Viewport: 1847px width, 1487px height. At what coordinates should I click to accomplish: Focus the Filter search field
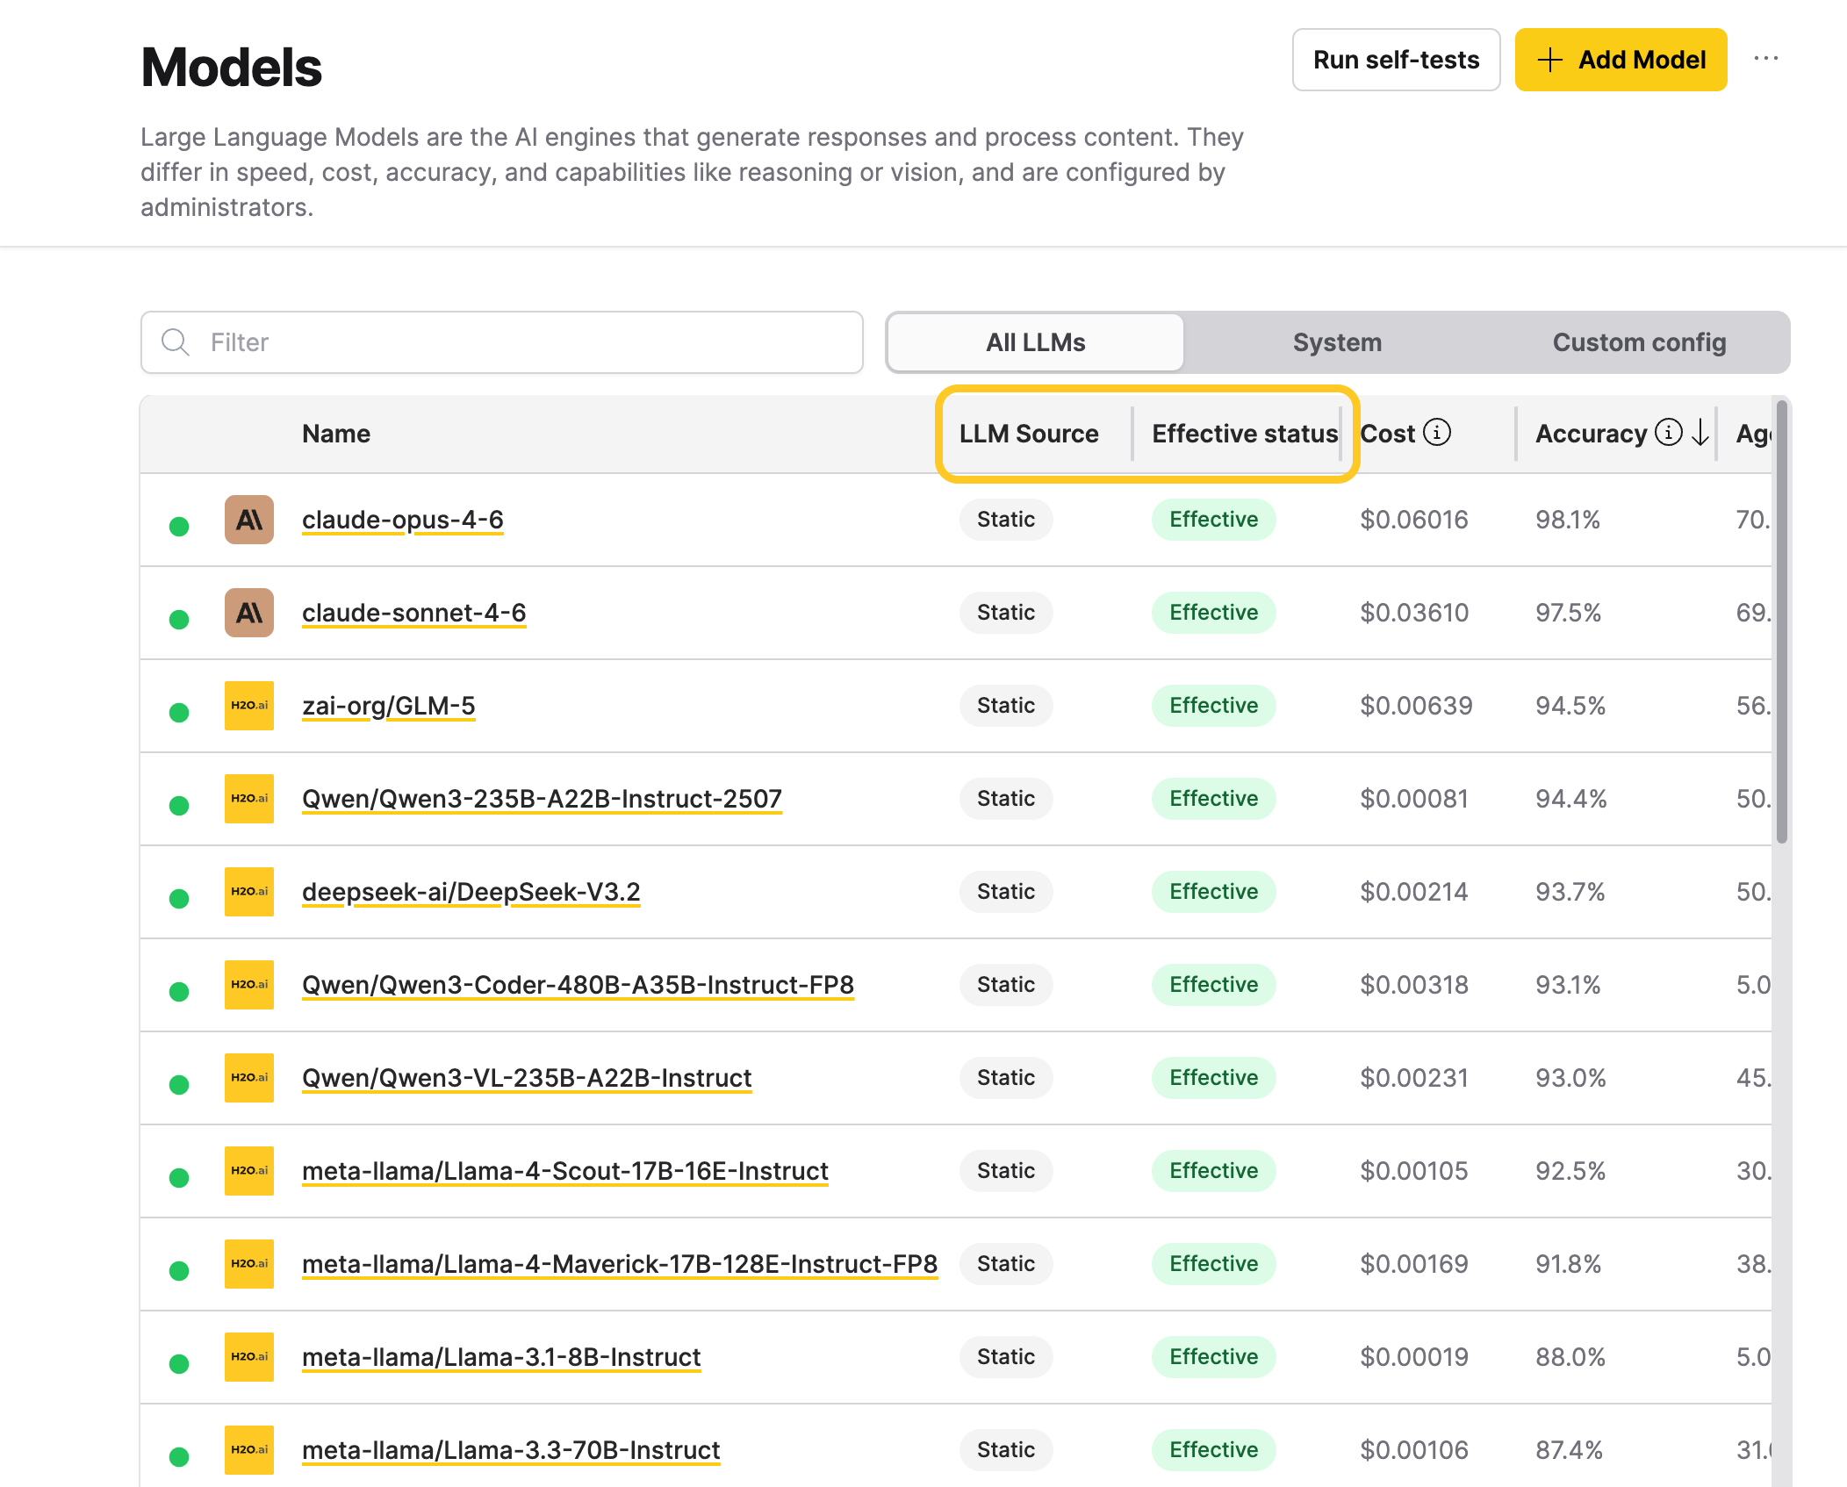click(502, 342)
